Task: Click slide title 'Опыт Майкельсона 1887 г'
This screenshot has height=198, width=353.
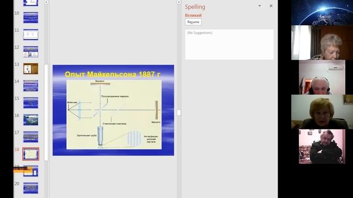Action: pos(113,74)
